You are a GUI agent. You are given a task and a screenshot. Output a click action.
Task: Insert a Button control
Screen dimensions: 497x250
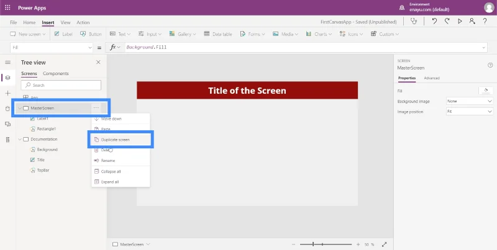coord(91,34)
